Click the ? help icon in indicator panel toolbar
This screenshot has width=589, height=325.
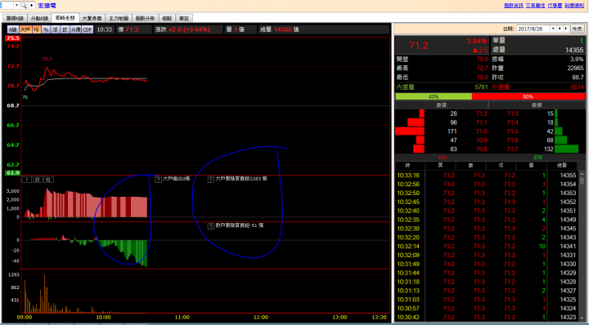27,180
